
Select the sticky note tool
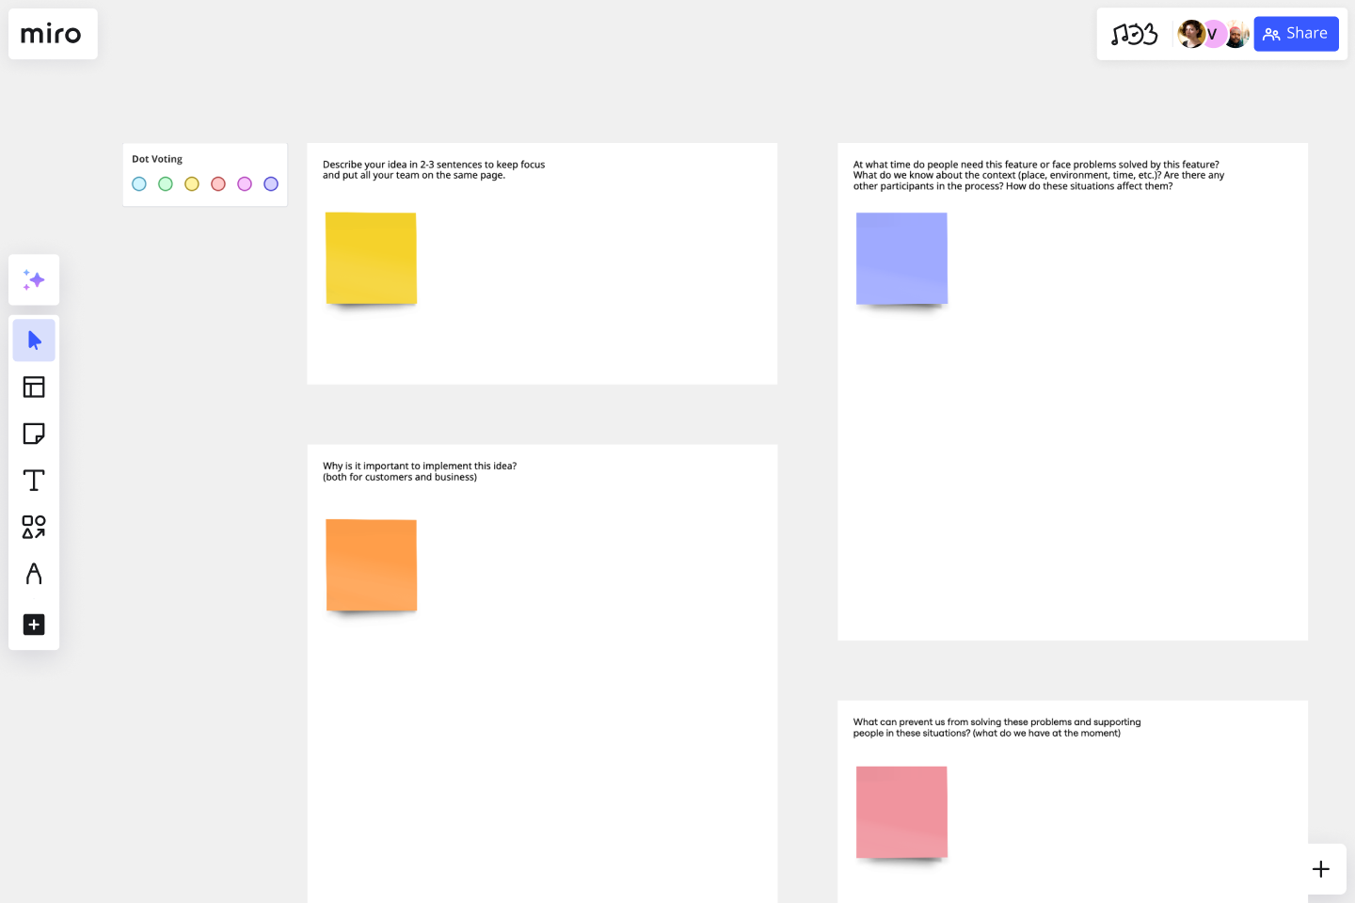pyautogui.click(x=34, y=434)
